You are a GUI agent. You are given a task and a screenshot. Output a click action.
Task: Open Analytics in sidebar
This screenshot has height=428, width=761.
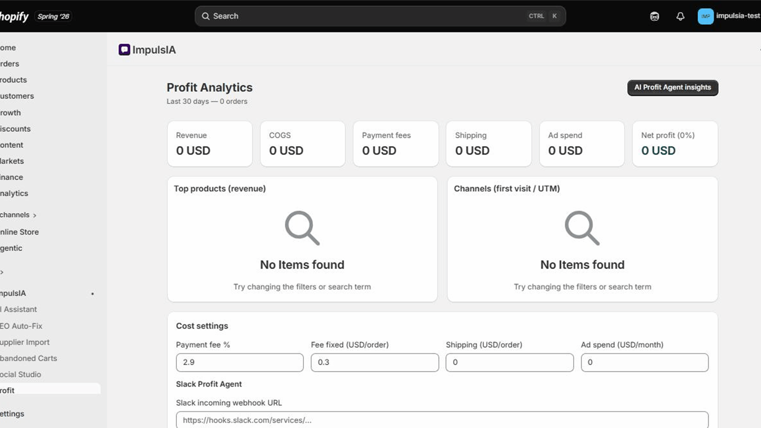click(x=14, y=194)
